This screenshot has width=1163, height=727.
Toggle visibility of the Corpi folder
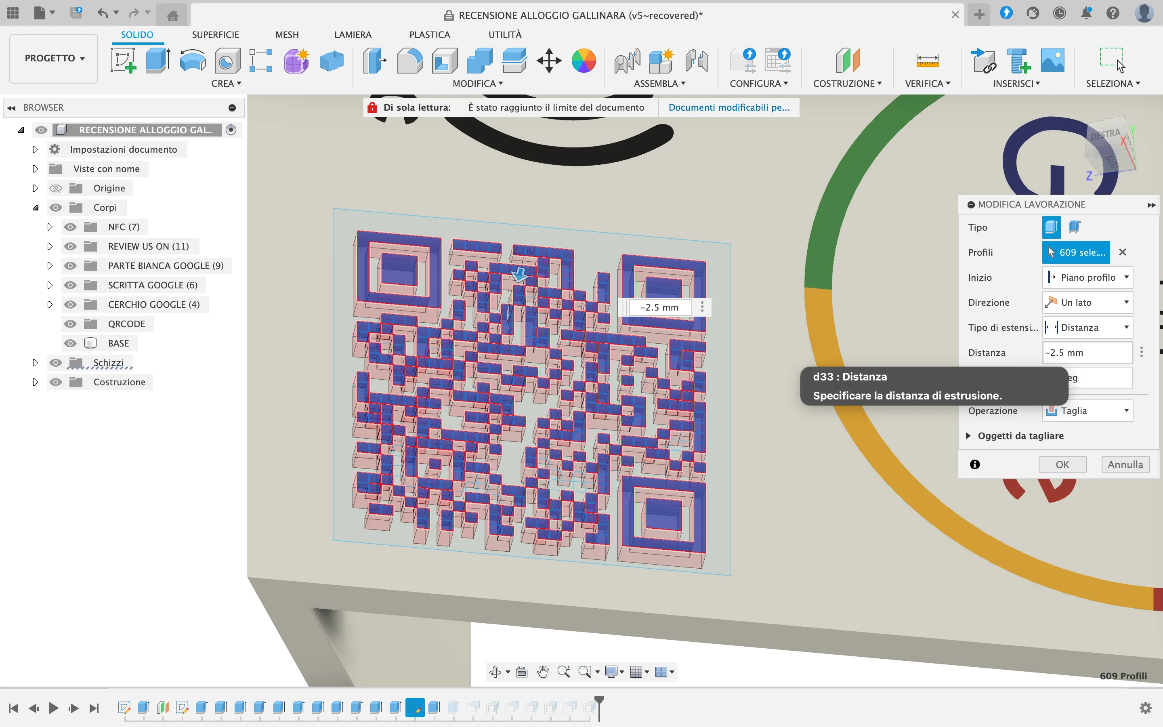pyautogui.click(x=56, y=208)
